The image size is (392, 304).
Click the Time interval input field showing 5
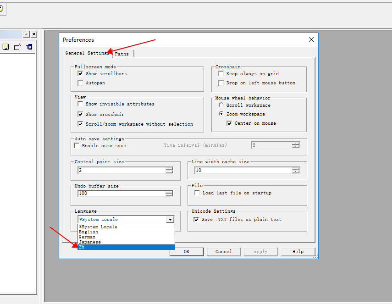[272, 145]
